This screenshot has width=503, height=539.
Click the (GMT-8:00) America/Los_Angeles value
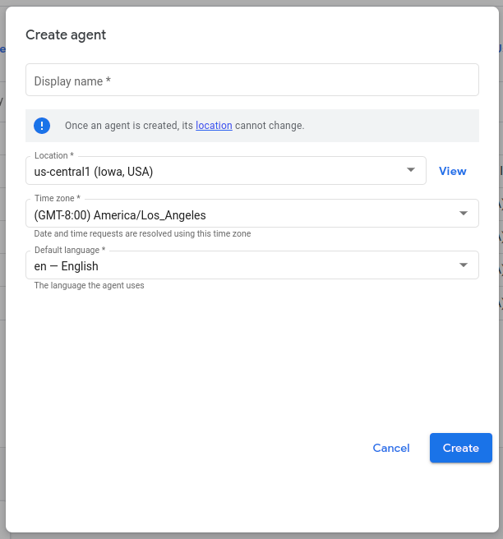pos(120,215)
